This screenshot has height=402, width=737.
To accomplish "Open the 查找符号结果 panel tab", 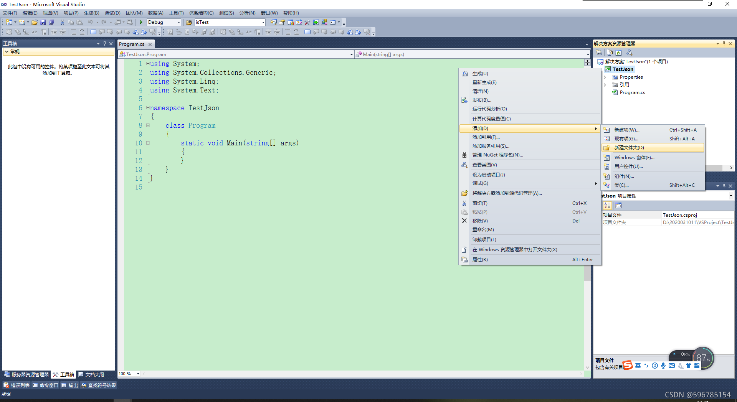I will [98, 385].
